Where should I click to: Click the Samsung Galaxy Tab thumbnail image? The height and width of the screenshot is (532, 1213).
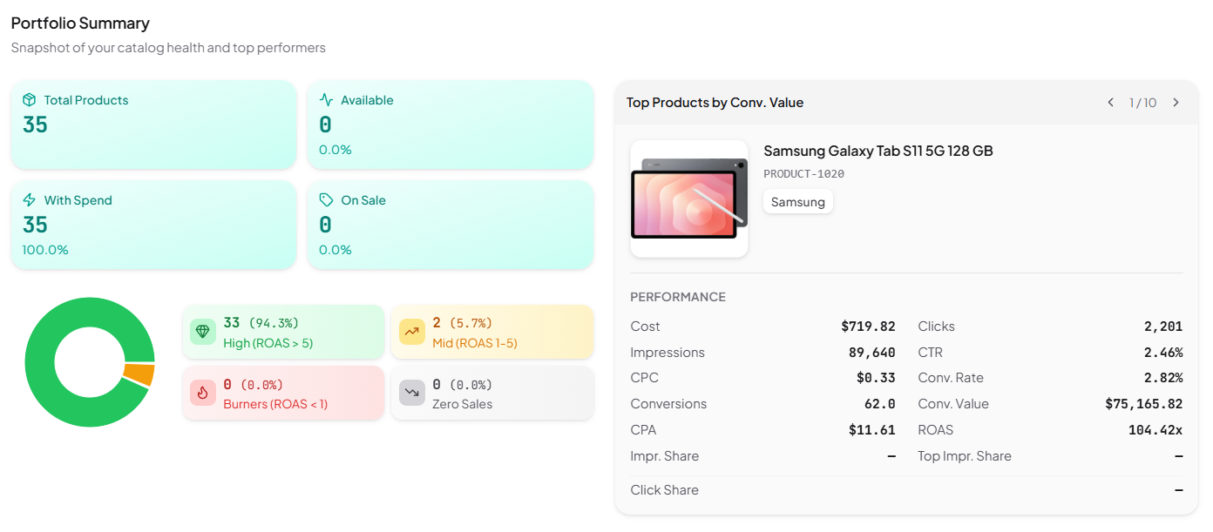(688, 198)
